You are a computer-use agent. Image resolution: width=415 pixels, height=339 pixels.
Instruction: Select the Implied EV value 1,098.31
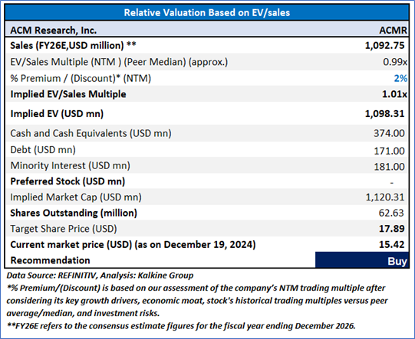click(384, 114)
